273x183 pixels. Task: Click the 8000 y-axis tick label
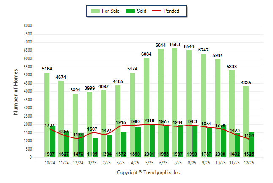click(27, 26)
